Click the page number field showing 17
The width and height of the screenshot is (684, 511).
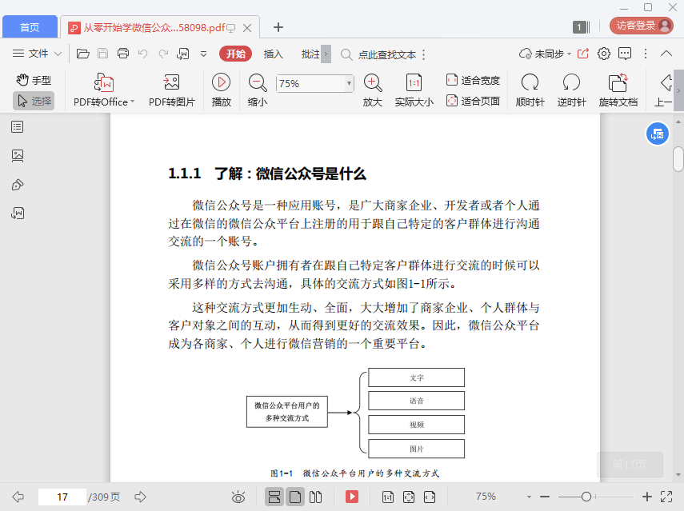(62, 497)
